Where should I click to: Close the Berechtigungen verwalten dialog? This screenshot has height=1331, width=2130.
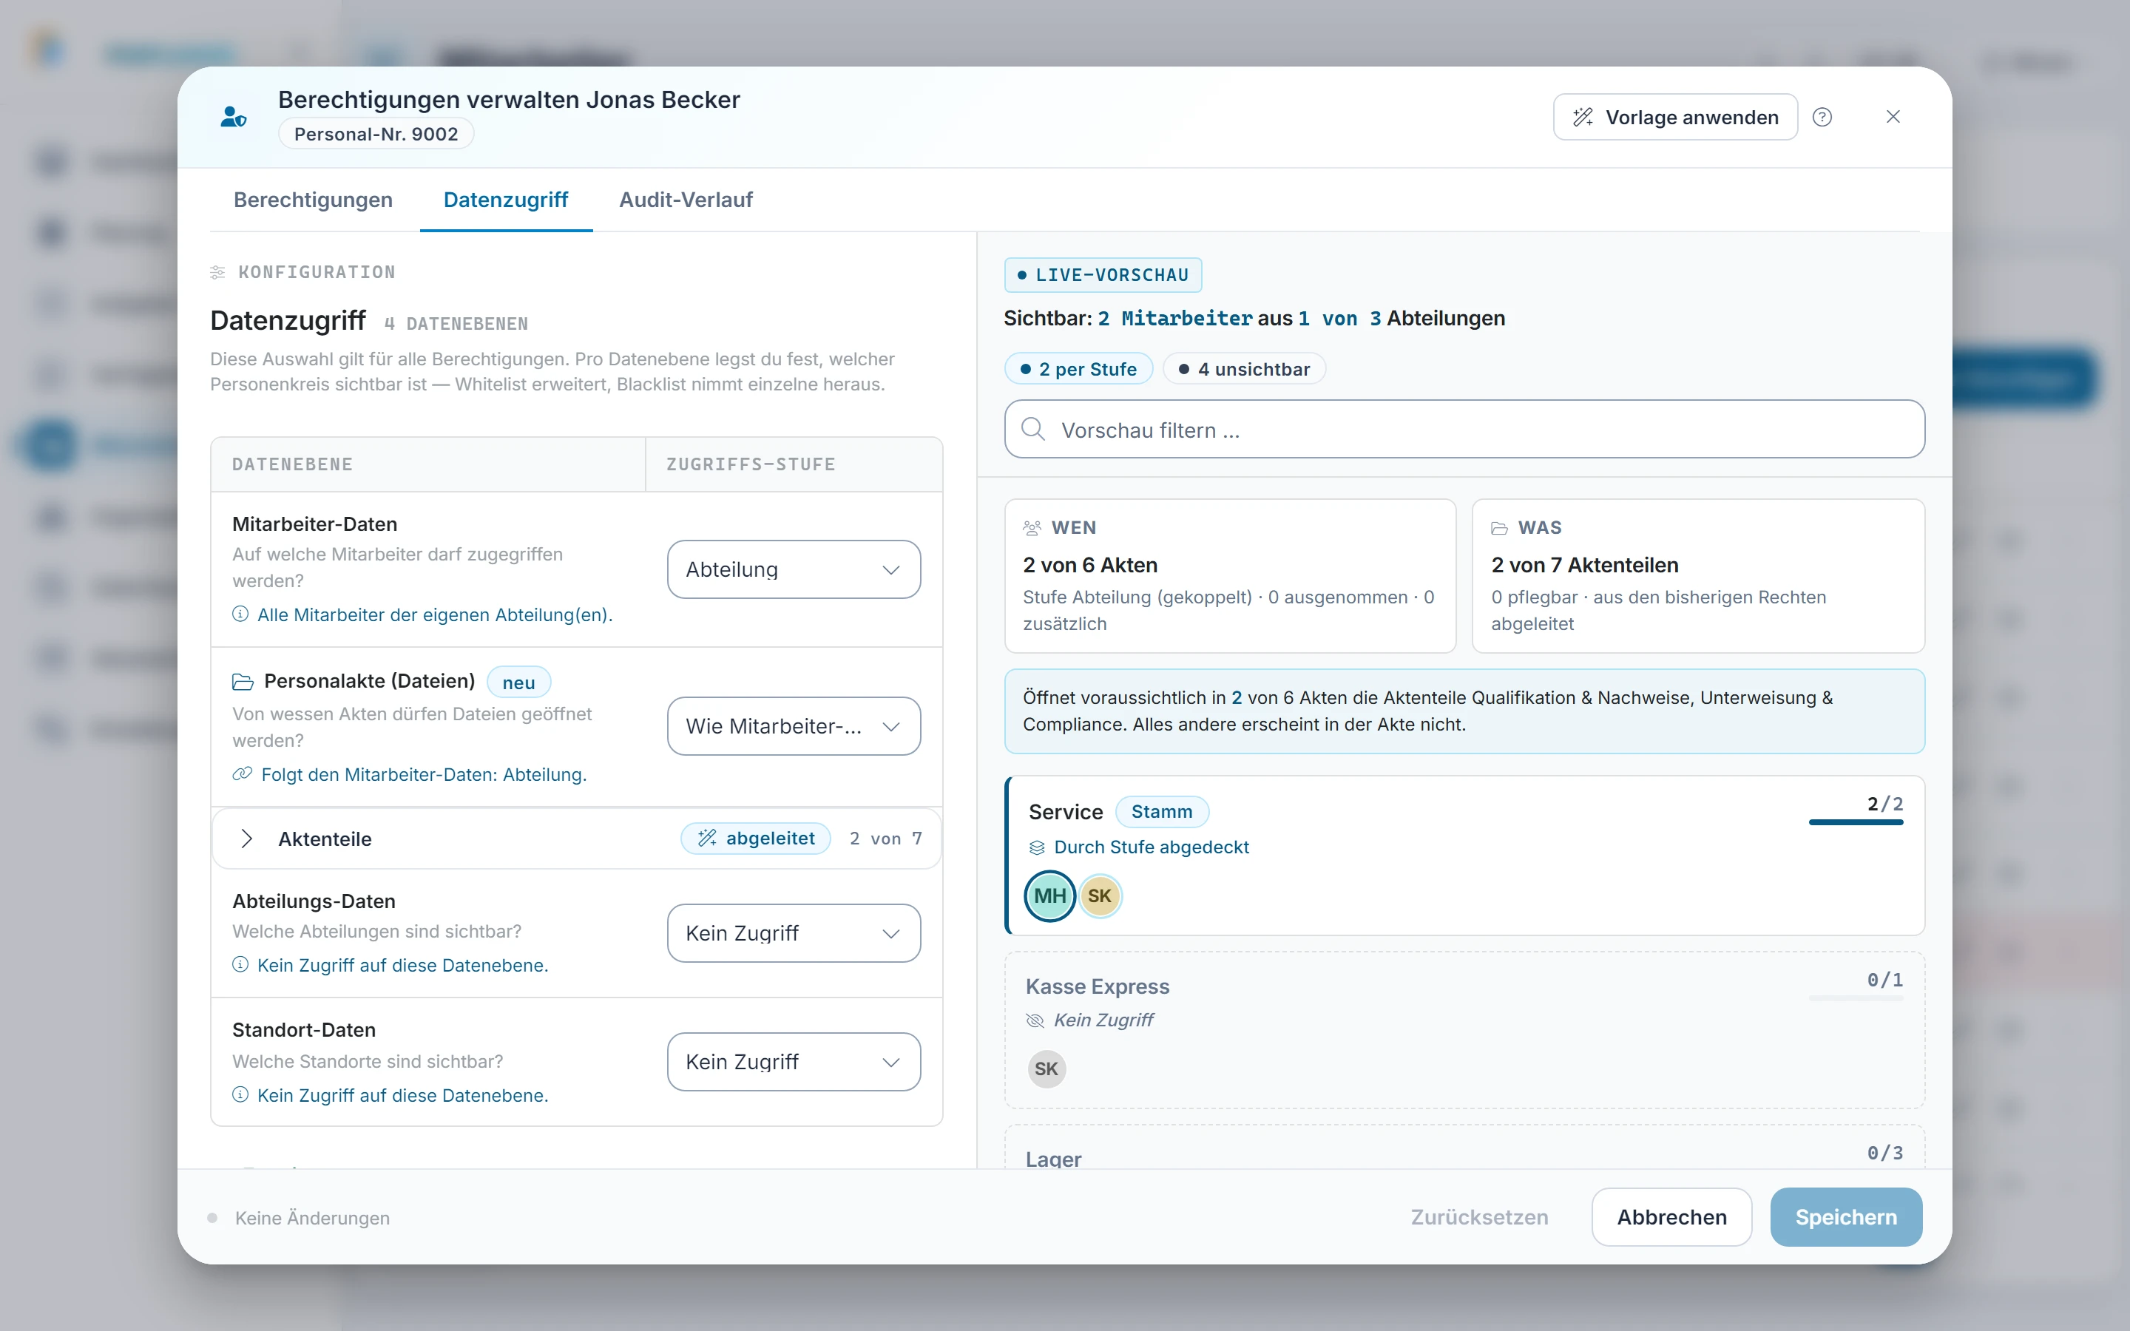pyautogui.click(x=1893, y=117)
